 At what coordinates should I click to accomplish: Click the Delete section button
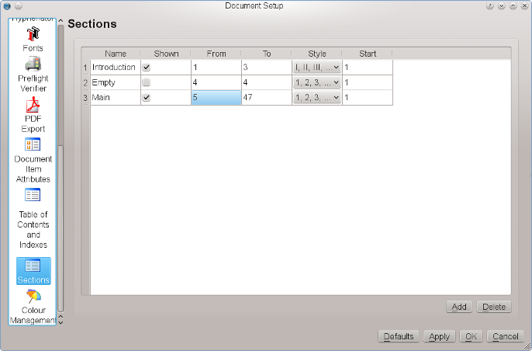point(494,307)
